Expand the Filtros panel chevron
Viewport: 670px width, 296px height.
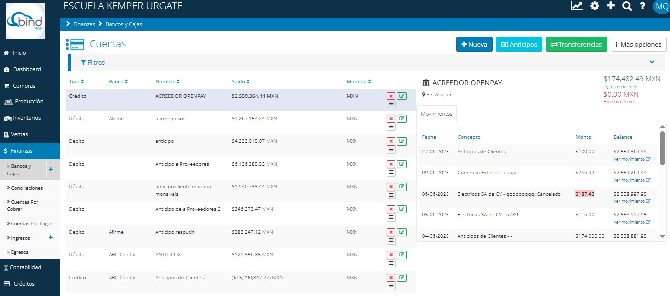tap(652, 62)
